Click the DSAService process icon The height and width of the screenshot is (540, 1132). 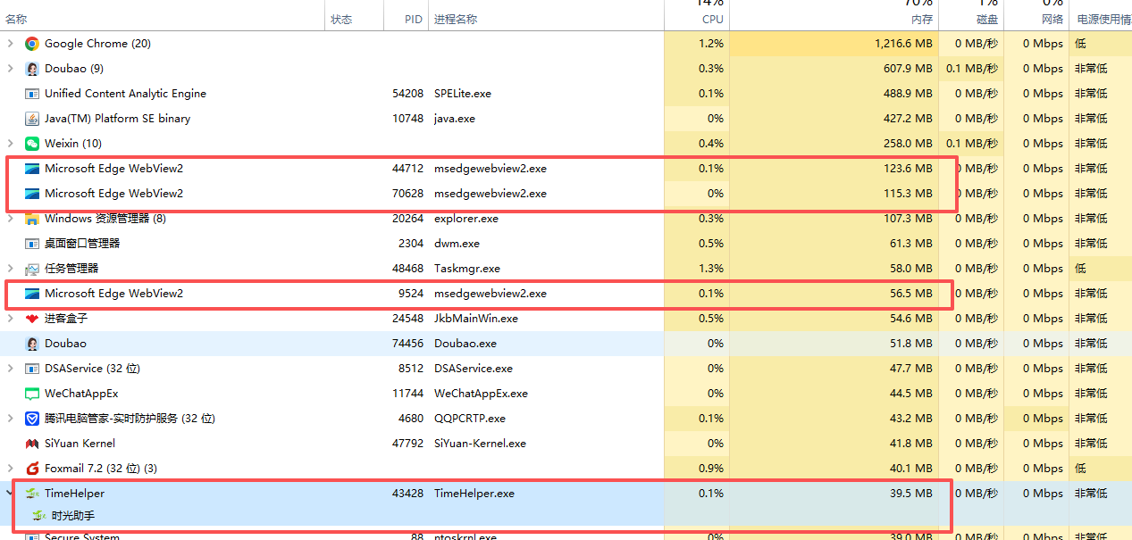[x=32, y=369]
